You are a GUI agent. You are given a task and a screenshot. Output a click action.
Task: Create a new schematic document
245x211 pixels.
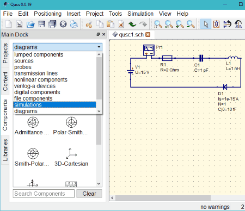[8, 24]
